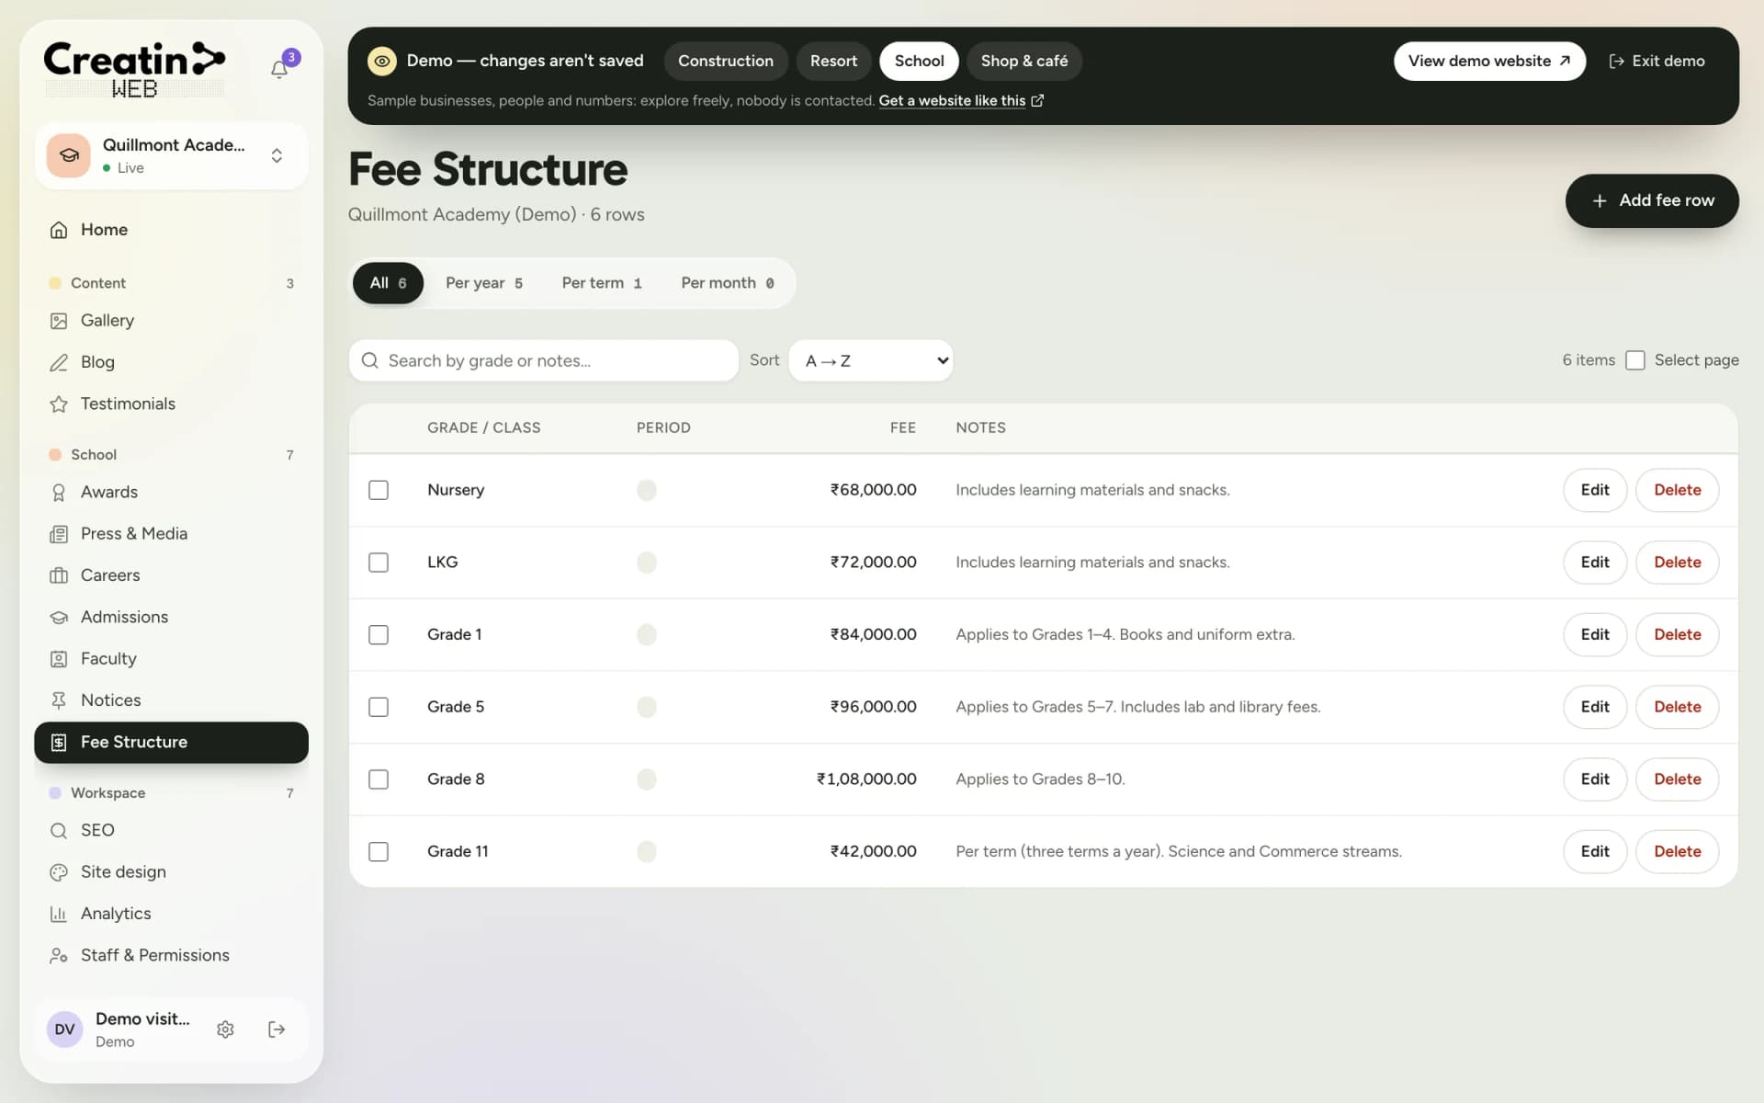The height and width of the screenshot is (1103, 1764).
Task: Click the Creatin Web logo
Action: pyautogui.click(x=134, y=70)
